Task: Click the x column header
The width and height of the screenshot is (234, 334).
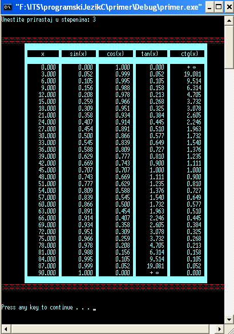Action: click(x=43, y=54)
